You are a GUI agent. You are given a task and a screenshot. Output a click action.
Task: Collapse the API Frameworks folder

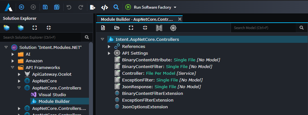(x=13, y=67)
